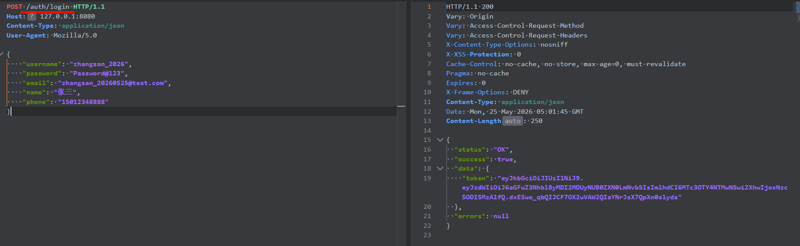Click the "OK" status value
The height and width of the screenshot is (246, 800).
(501, 149)
